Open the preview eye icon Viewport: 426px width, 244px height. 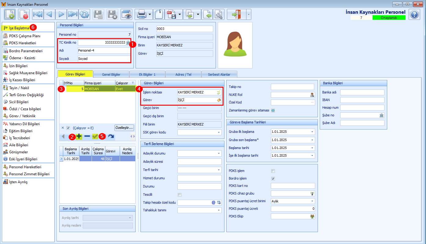[126, 14]
